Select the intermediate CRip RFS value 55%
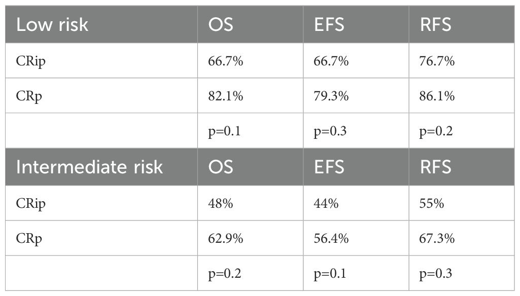The image size is (520, 296). coord(431,203)
